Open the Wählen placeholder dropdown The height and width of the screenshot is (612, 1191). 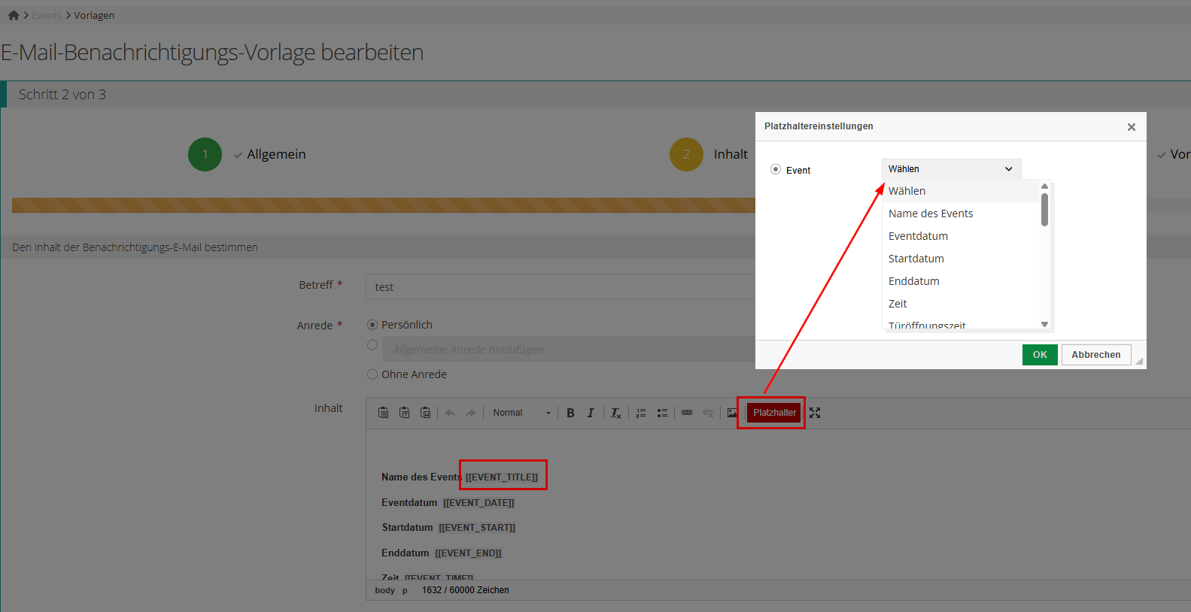point(950,169)
